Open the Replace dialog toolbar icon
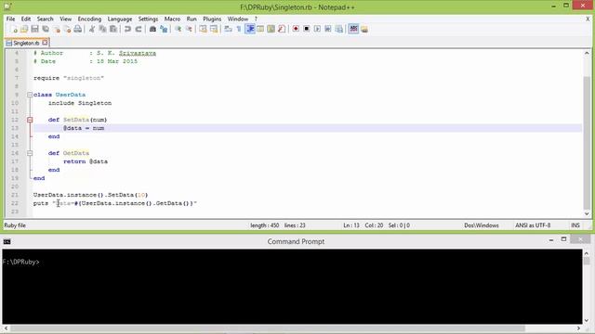This screenshot has width=595, height=334. [164, 29]
